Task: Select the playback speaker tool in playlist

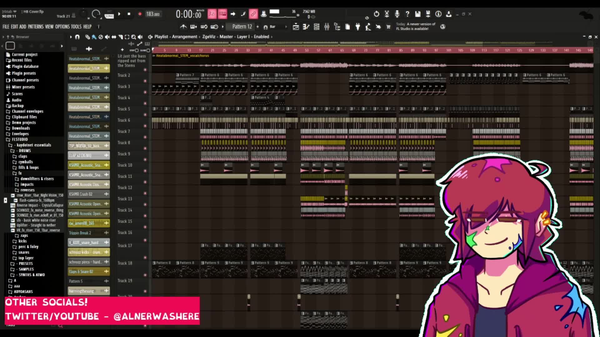Action: pyautogui.click(x=140, y=37)
